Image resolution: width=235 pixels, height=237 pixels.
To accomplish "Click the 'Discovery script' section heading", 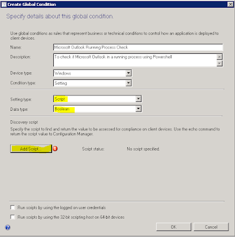I will point(24,122).
